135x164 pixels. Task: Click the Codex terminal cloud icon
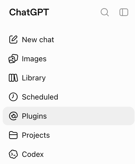pos(13,154)
